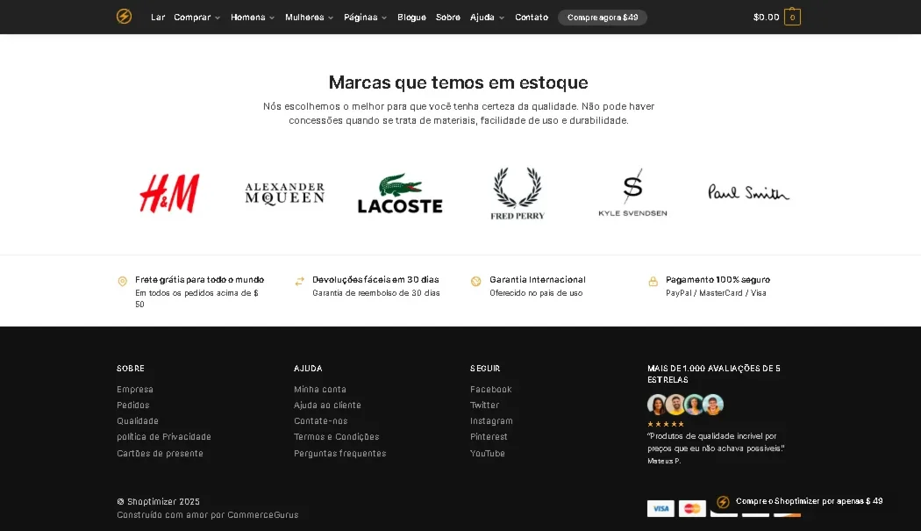
Task: Click the easy returns arrows icon
Action: (300, 281)
